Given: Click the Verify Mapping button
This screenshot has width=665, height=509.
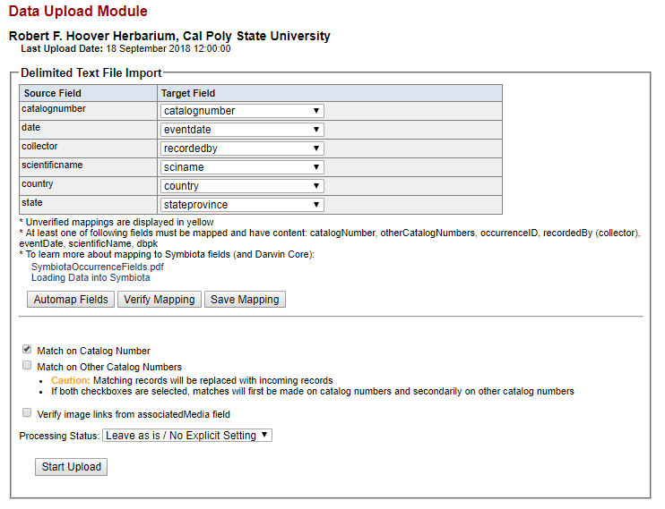Looking at the screenshot, I should (x=160, y=300).
